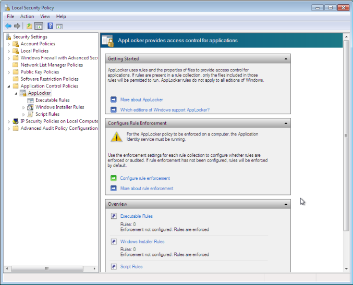
Task: Expand the Script Rules tree node
Action: click(23, 115)
